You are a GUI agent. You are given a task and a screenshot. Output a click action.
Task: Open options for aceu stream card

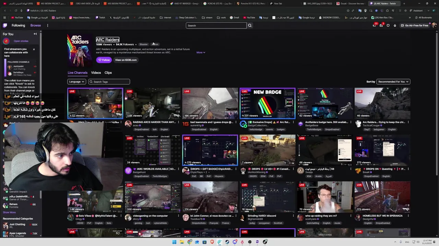(178, 122)
